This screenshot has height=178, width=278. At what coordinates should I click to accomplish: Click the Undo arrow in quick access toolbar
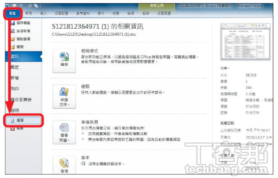click(20, 6)
